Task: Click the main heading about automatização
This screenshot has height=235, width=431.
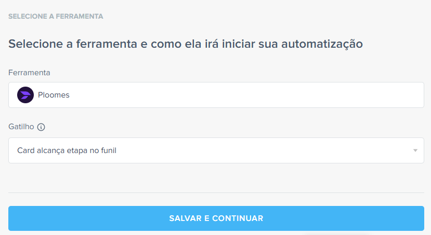Action: coord(185,44)
